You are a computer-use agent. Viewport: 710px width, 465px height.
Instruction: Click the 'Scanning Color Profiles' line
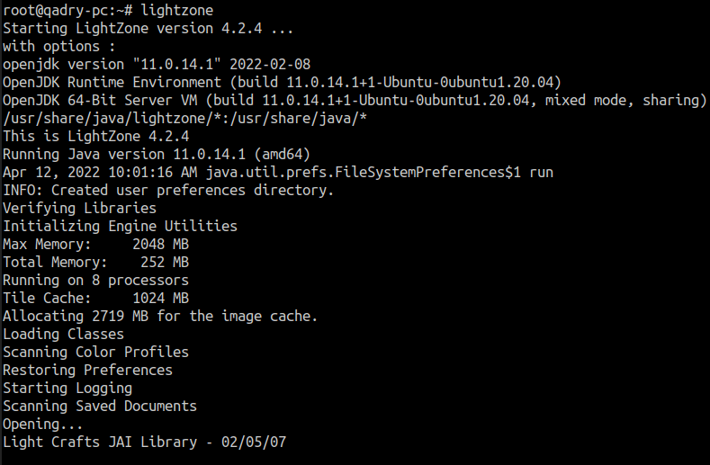(96, 353)
